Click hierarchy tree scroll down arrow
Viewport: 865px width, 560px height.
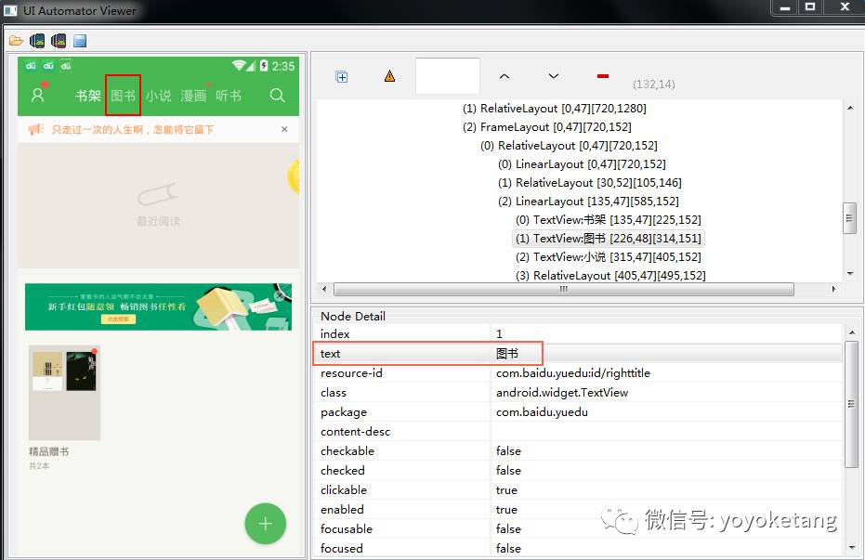(850, 273)
